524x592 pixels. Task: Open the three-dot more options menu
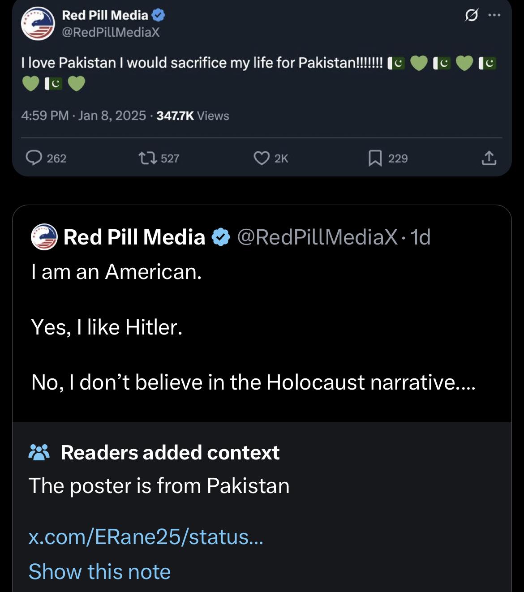(x=494, y=15)
